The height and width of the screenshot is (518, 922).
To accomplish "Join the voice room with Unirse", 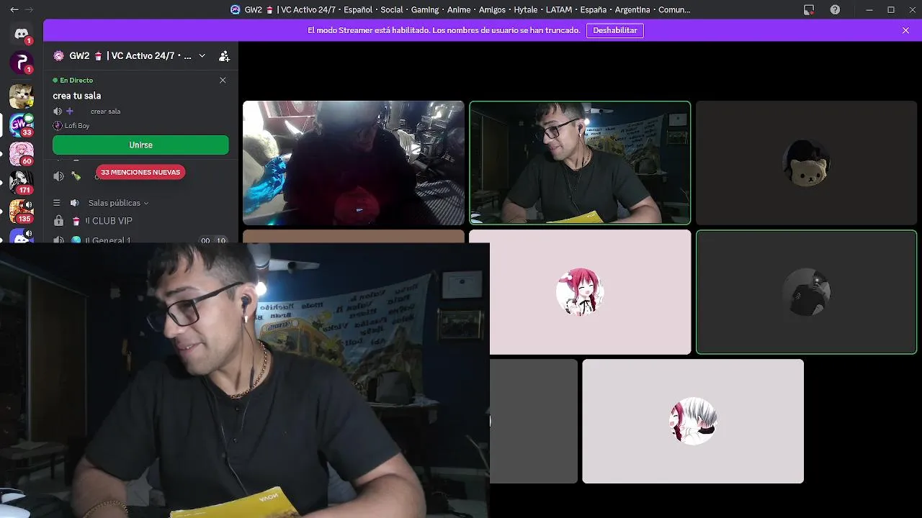I will 140,145.
